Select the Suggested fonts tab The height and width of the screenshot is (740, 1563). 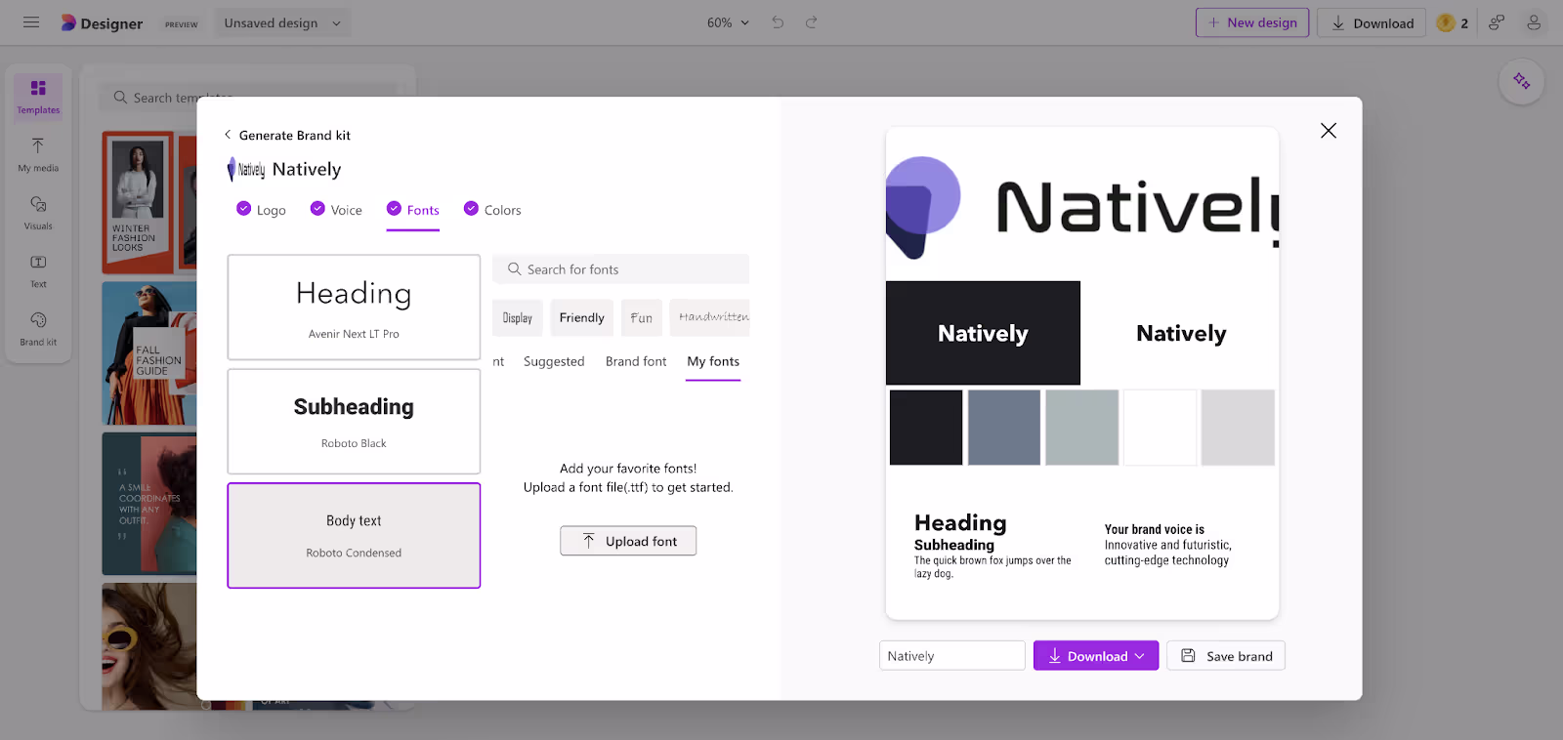coord(554,361)
